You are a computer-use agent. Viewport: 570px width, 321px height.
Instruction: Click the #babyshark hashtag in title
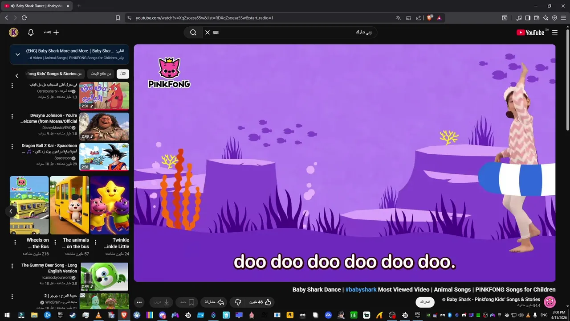click(x=361, y=290)
